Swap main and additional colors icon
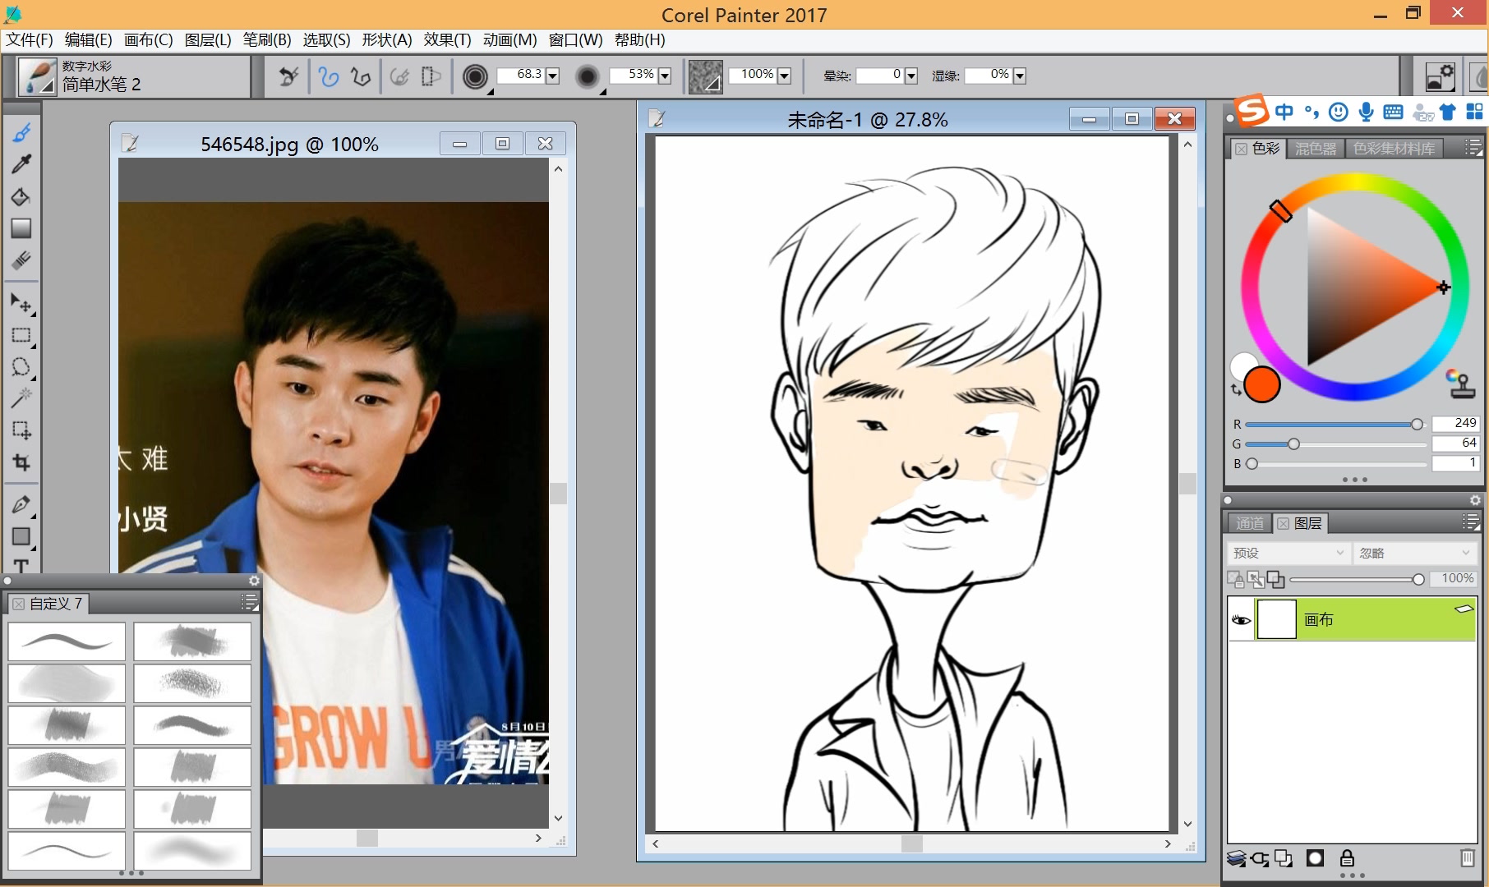1489x887 pixels. 1236,390
